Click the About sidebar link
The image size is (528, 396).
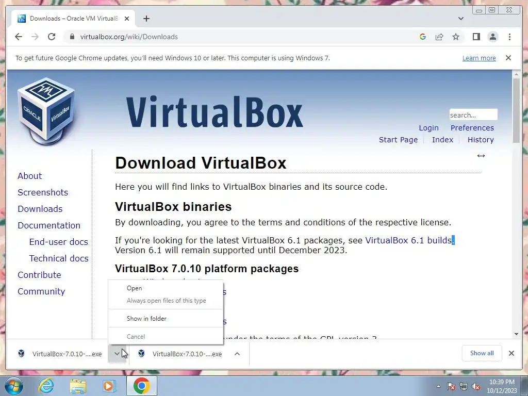(29, 176)
